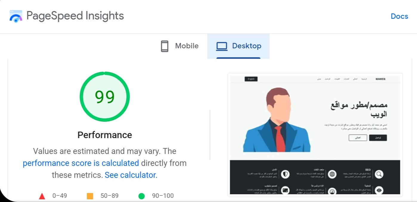The width and height of the screenshot is (417, 202).
Task: Click the orange square 50–89 legend marker
Action: (x=90, y=196)
